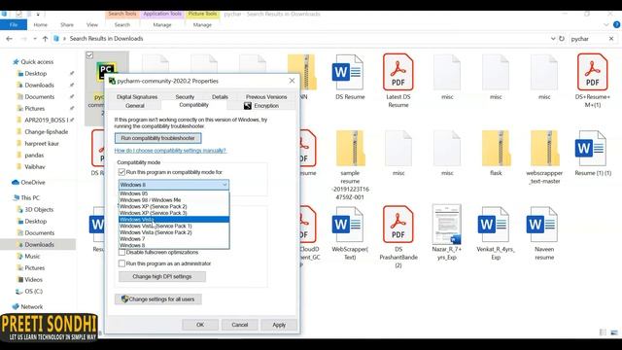Choose Windows XP (Service Pack 3) option
The width and height of the screenshot is (622, 350).
[x=174, y=213]
